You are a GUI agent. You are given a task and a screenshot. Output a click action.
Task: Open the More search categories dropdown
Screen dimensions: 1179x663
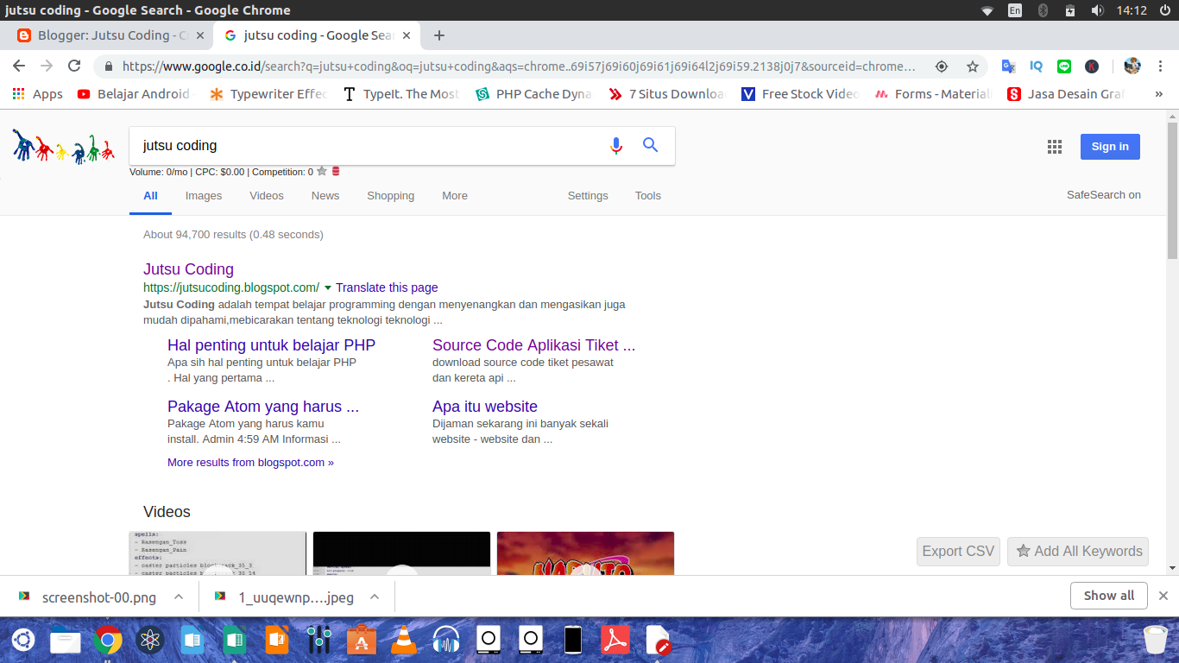455,196
